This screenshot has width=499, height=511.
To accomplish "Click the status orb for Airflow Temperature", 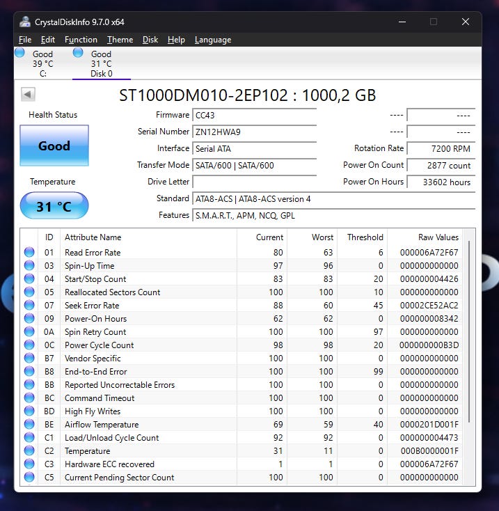I will point(29,424).
